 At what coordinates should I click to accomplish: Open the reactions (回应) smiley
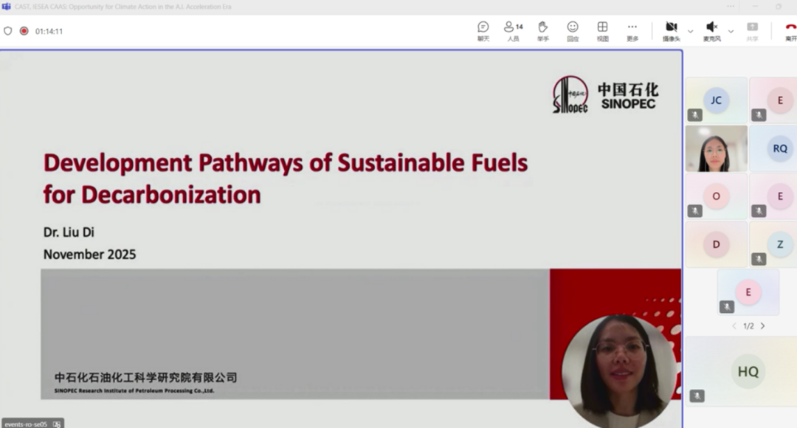tap(573, 30)
